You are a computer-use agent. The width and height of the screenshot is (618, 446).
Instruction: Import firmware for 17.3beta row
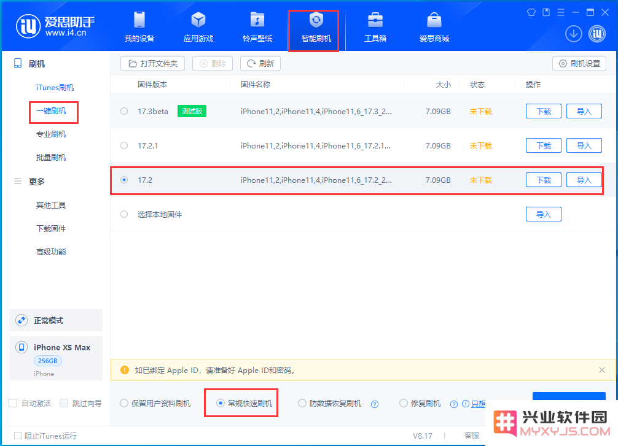[584, 111]
